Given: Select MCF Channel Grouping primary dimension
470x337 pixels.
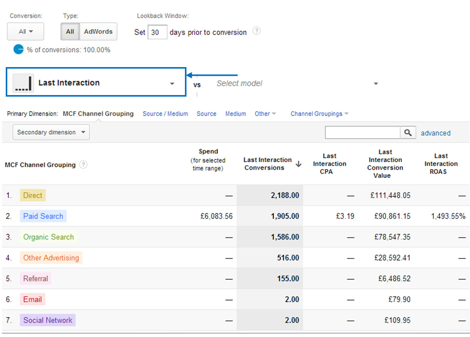Looking at the screenshot, I should tap(98, 113).
